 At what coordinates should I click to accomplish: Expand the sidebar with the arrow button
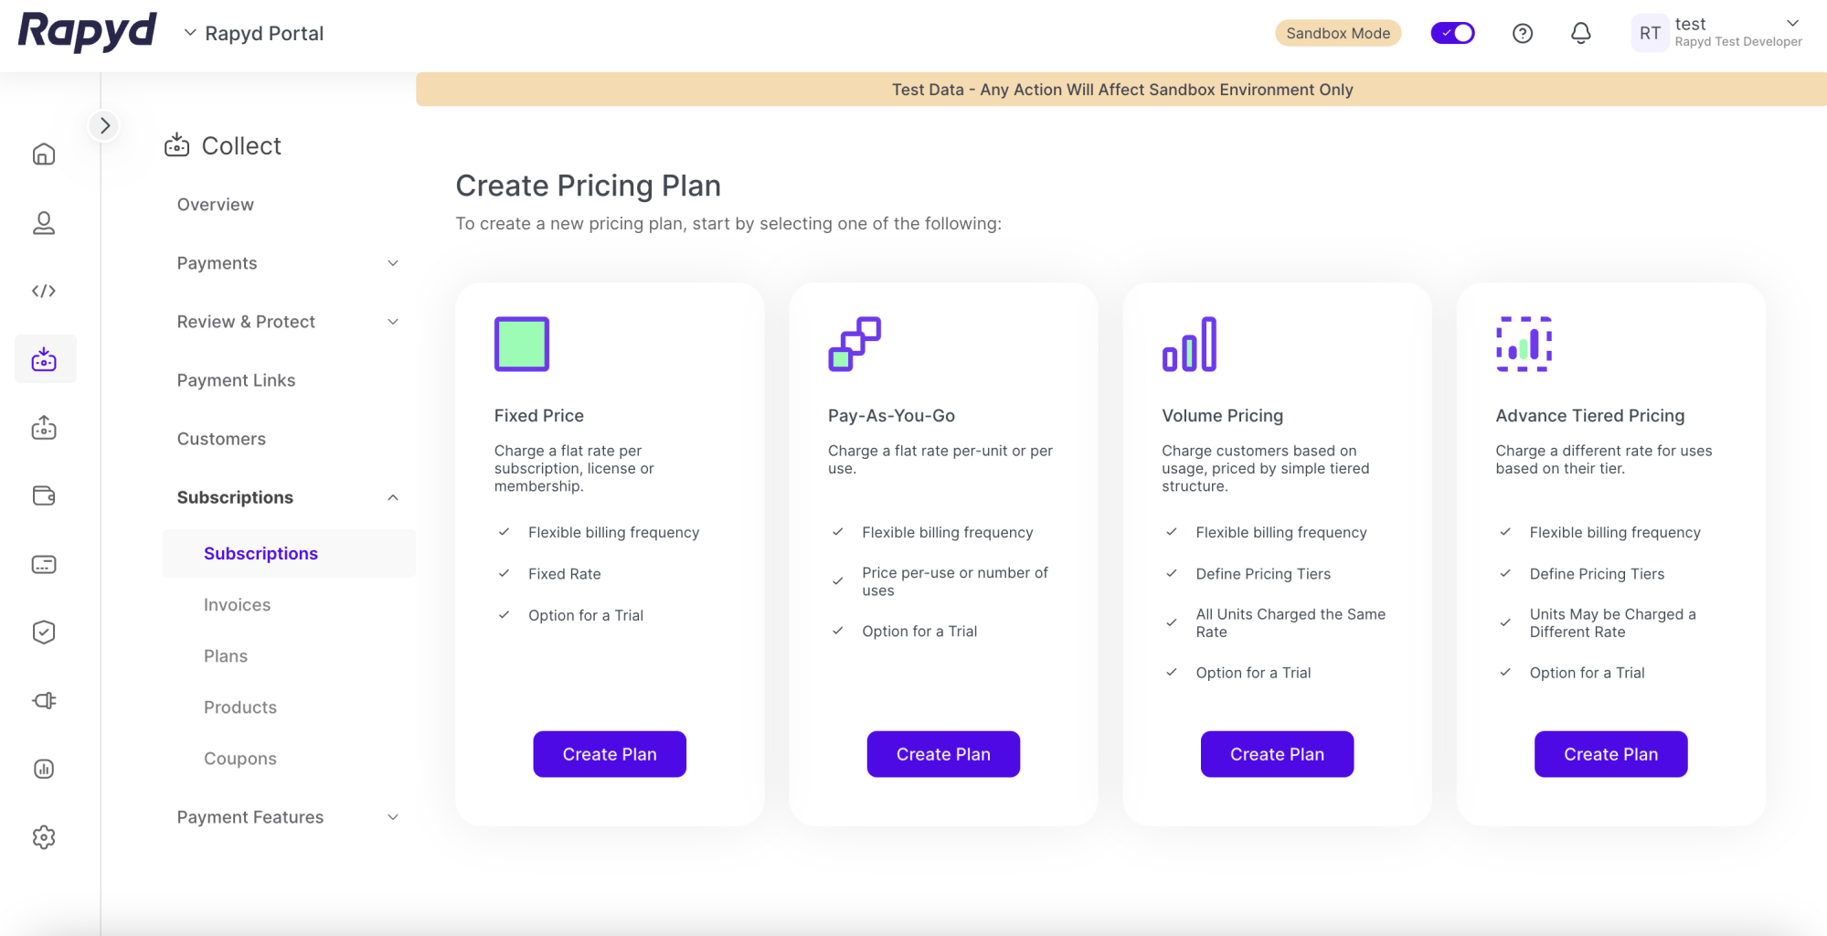105,126
